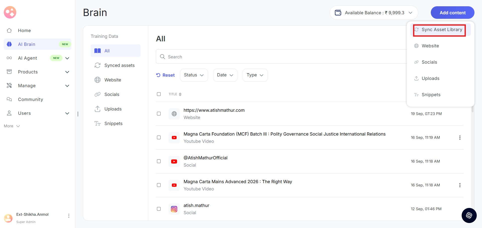
Task: Reset all applied filters
Action: coord(165,75)
